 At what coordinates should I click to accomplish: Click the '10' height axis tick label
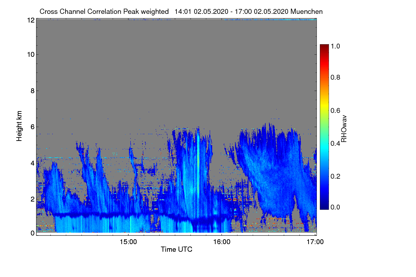click(31, 54)
